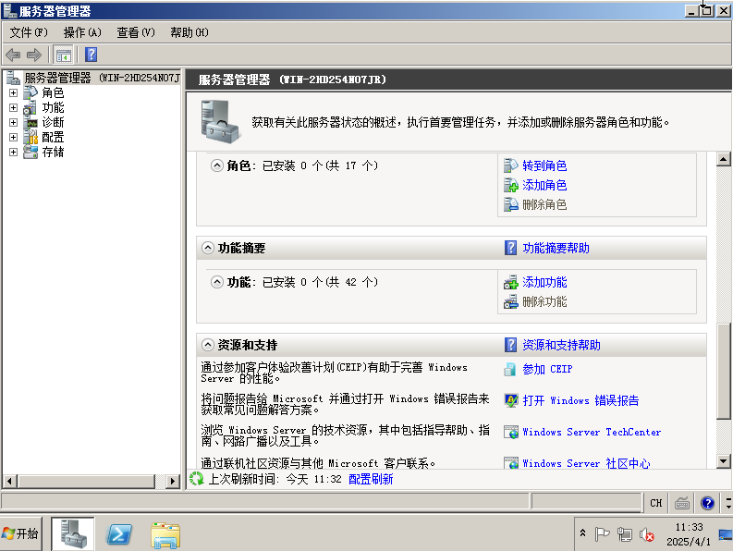Click the 诊断 tree node icon

coord(31,123)
